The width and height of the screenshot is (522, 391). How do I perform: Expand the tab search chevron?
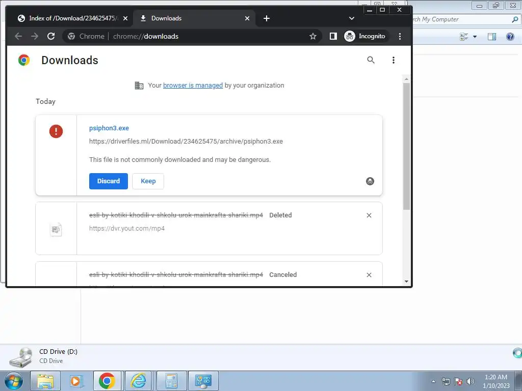coord(352,18)
